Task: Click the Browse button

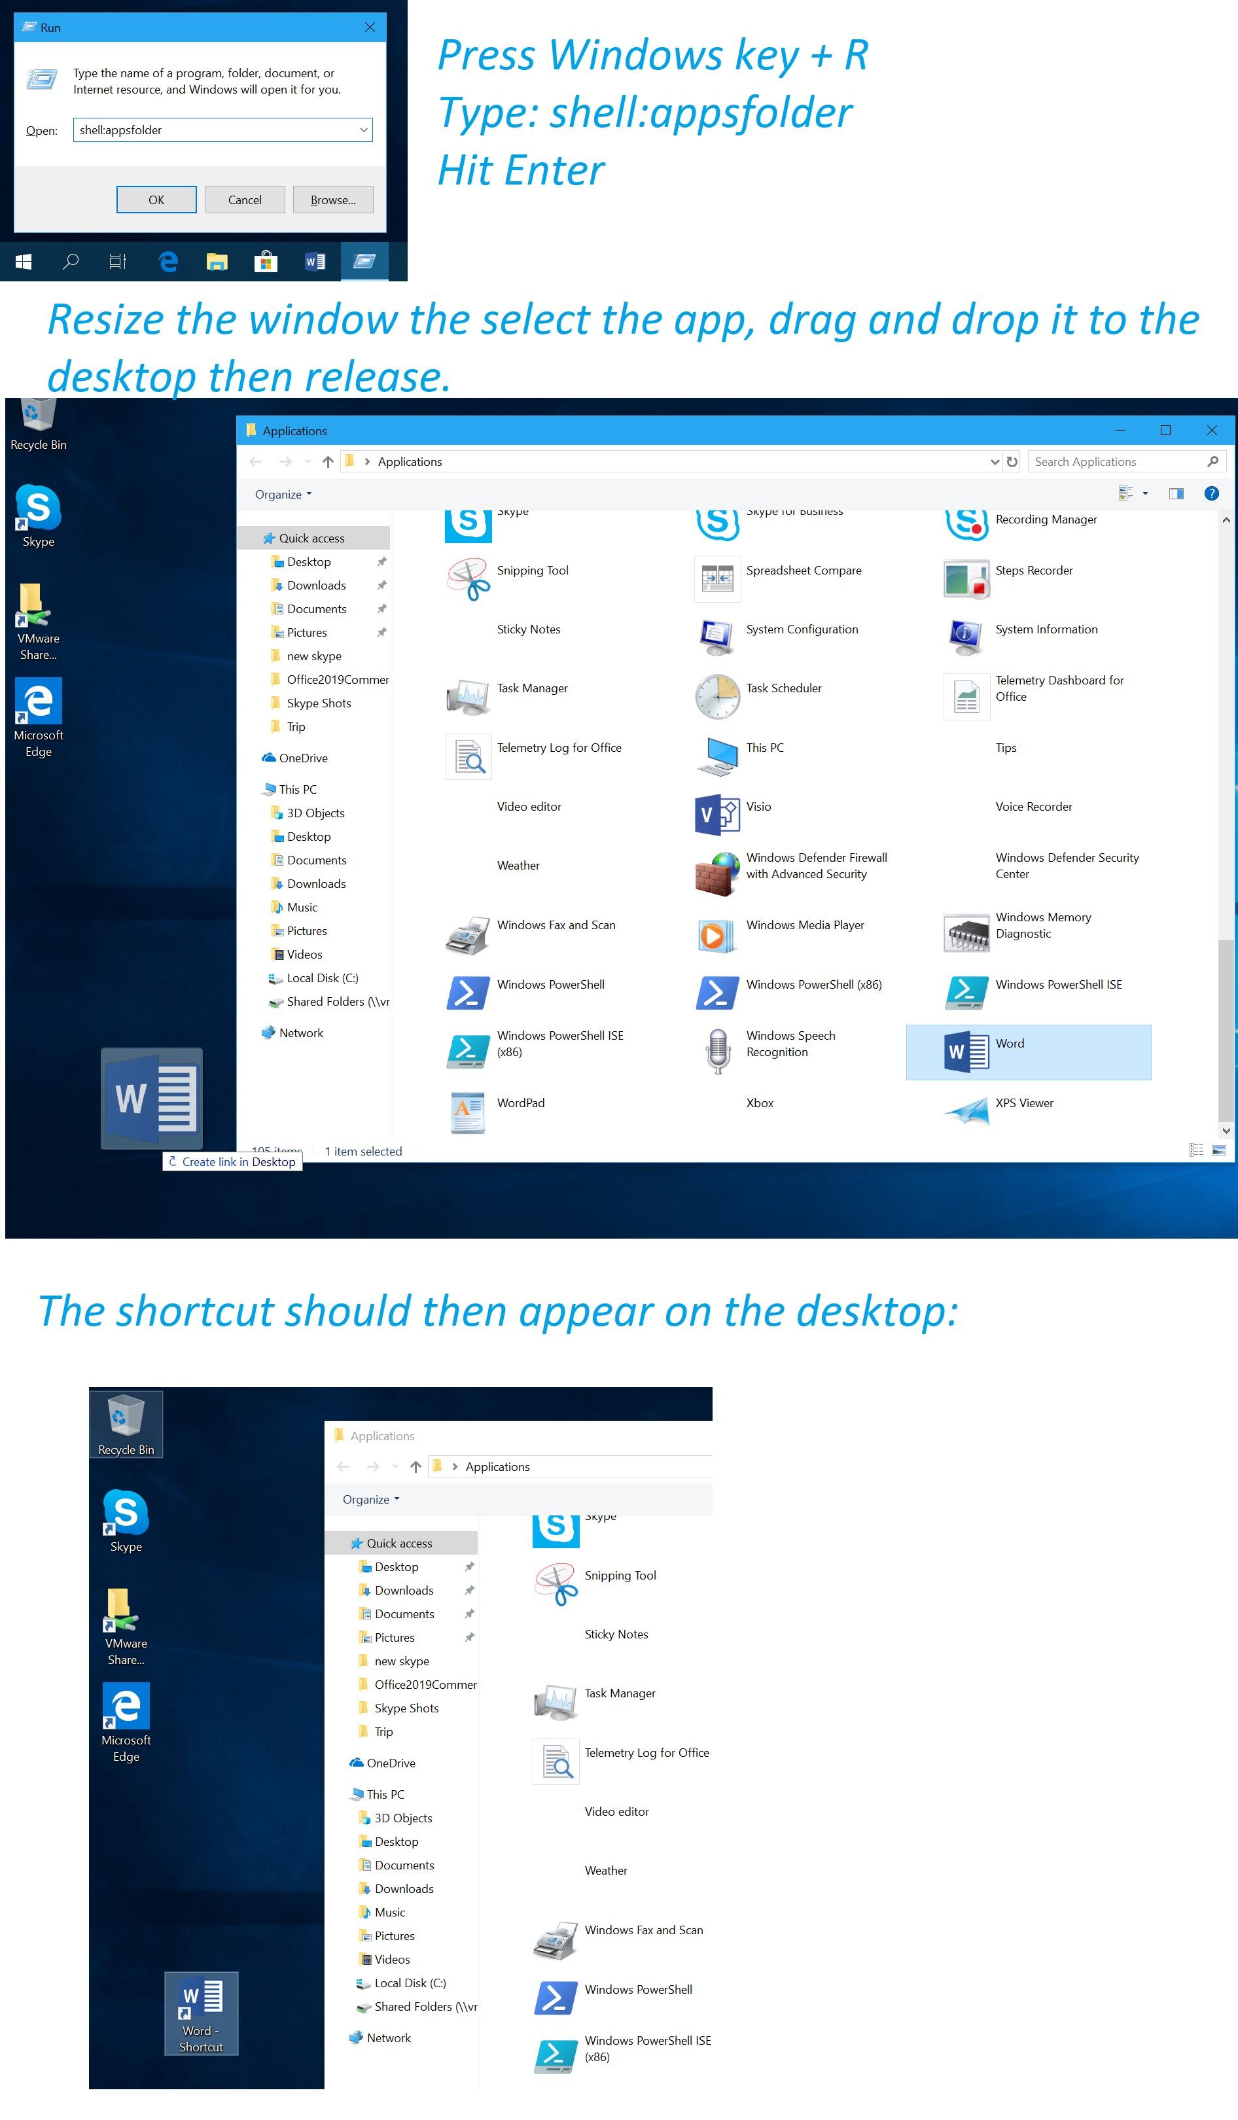Action: point(333,200)
